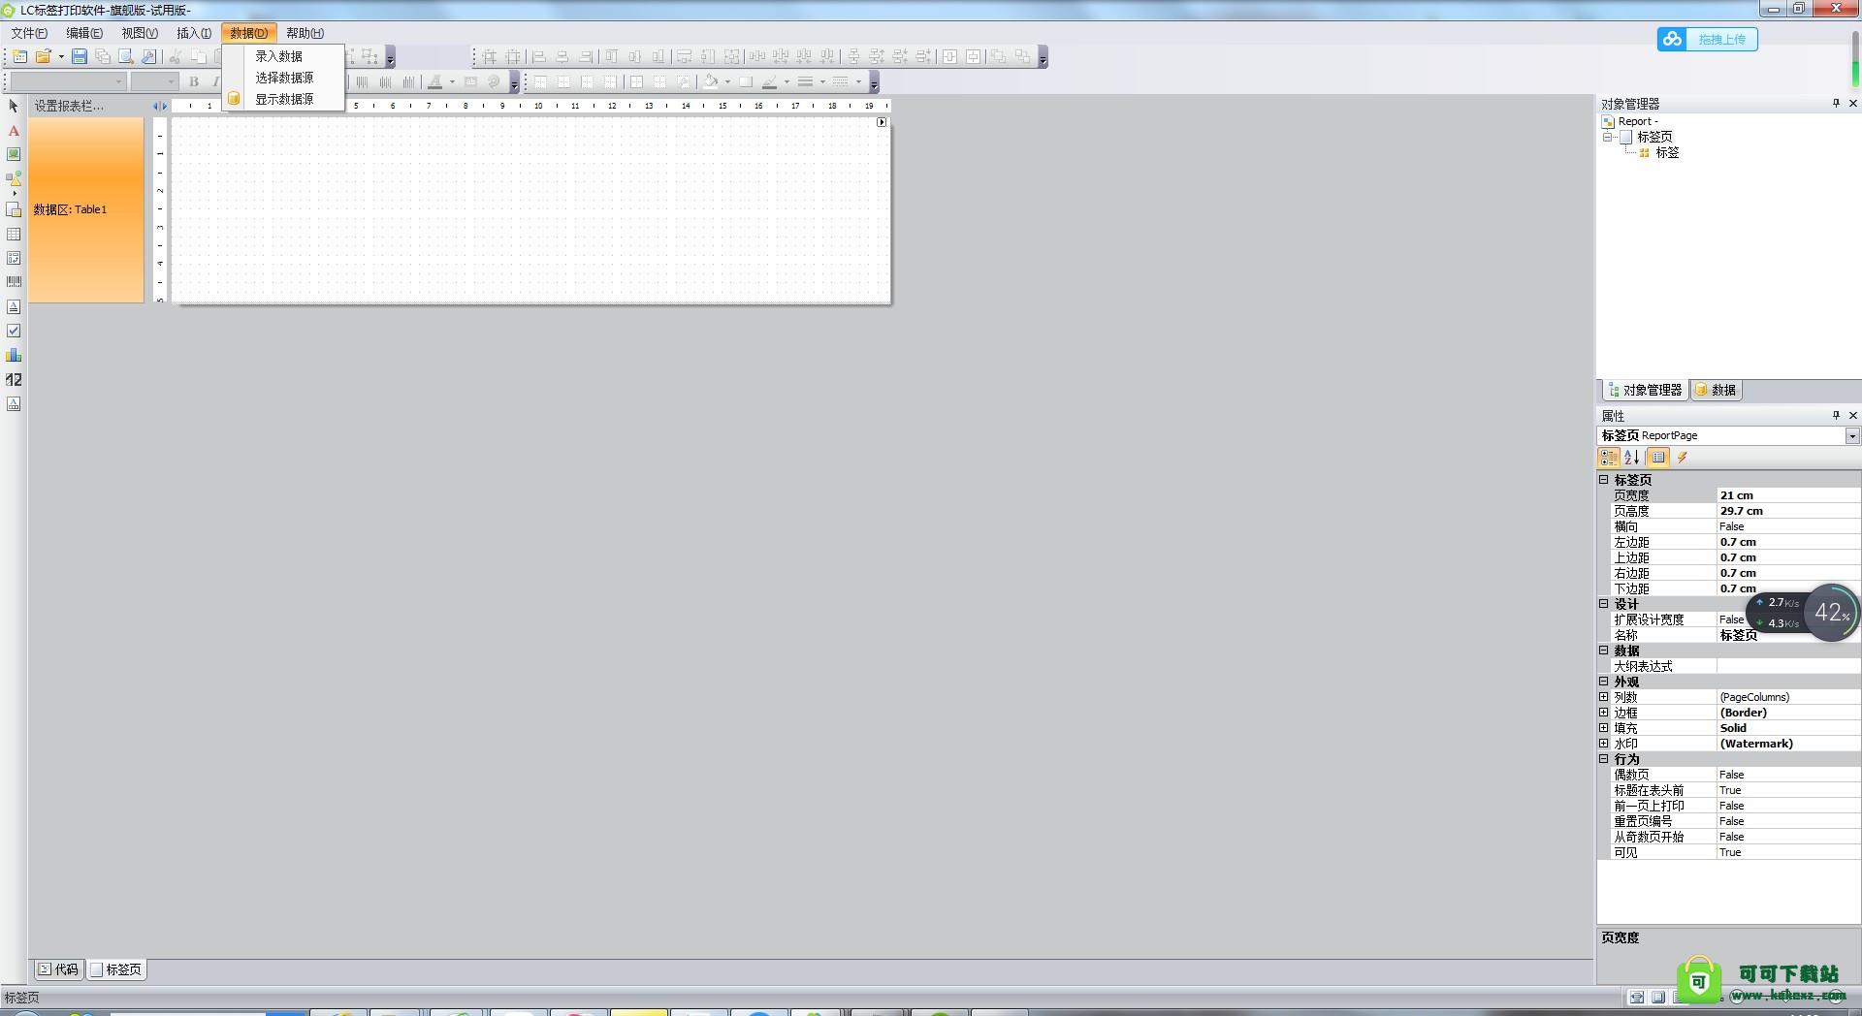Select the text object tool
This screenshot has width=1862, height=1016.
coord(14,131)
